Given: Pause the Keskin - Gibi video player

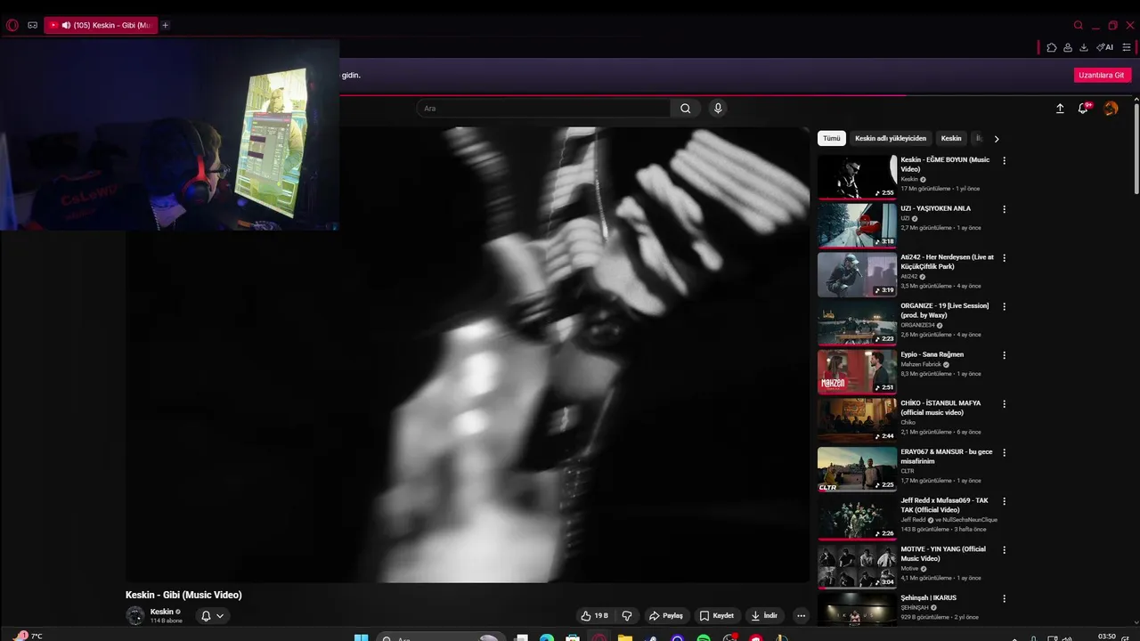Looking at the screenshot, I should click(x=468, y=354).
